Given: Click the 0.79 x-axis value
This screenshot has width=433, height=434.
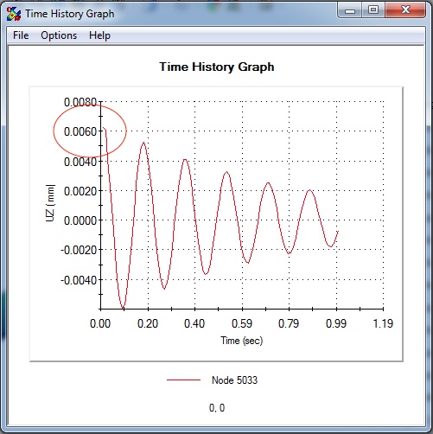Looking at the screenshot, I should [289, 323].
